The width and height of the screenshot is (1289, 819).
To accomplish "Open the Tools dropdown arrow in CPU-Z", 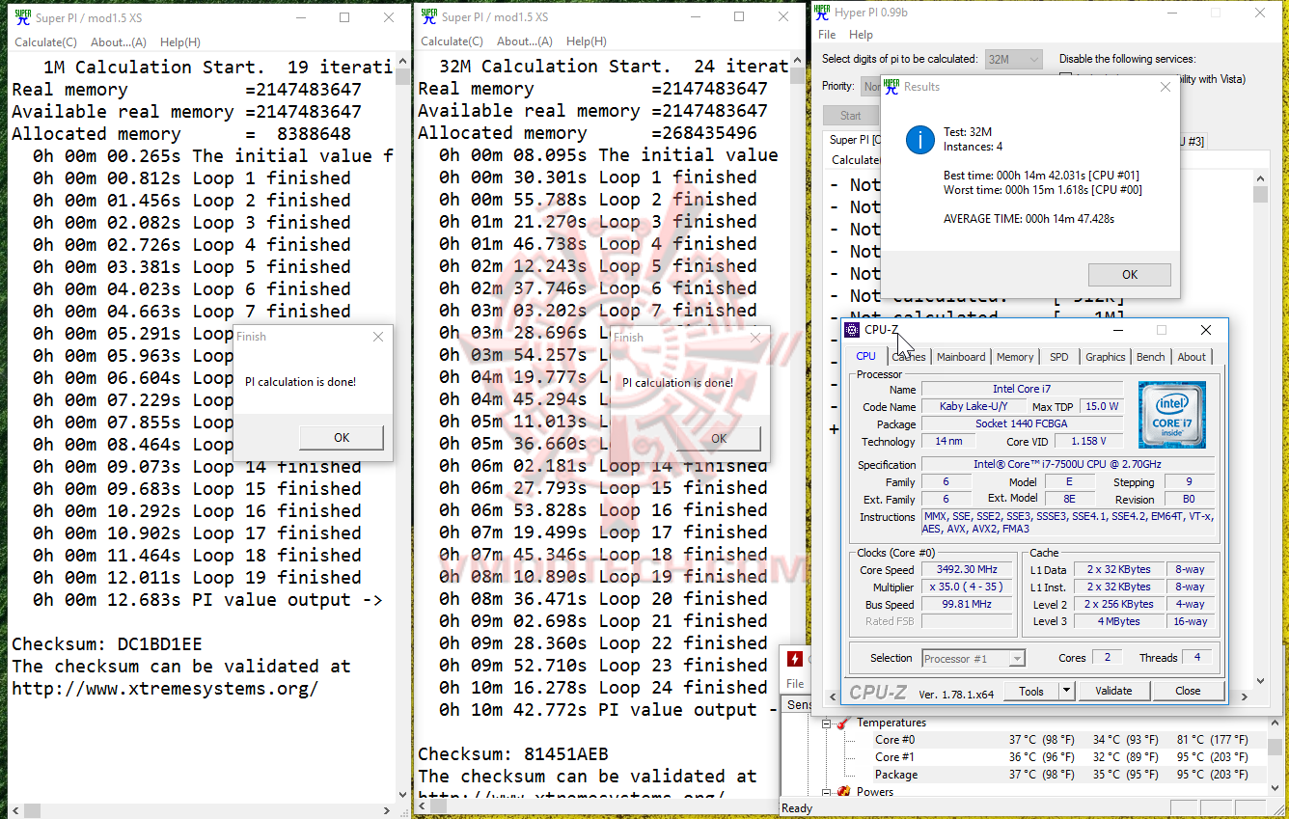I will 1066,691.
